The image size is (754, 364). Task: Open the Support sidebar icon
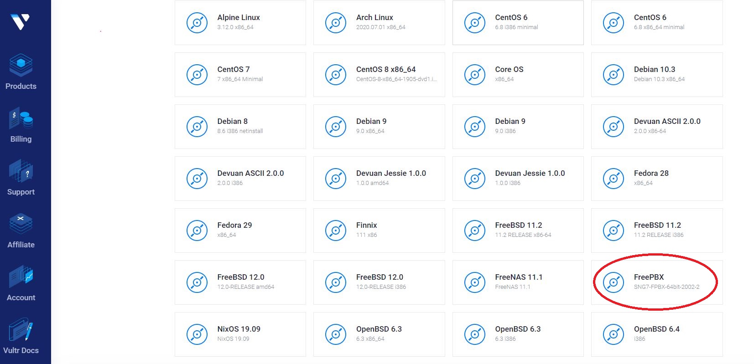tap(21, 172)
